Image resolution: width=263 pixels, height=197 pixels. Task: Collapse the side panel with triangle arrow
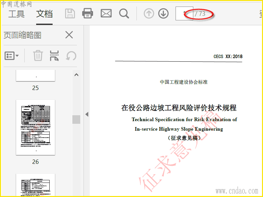(87, 114)
